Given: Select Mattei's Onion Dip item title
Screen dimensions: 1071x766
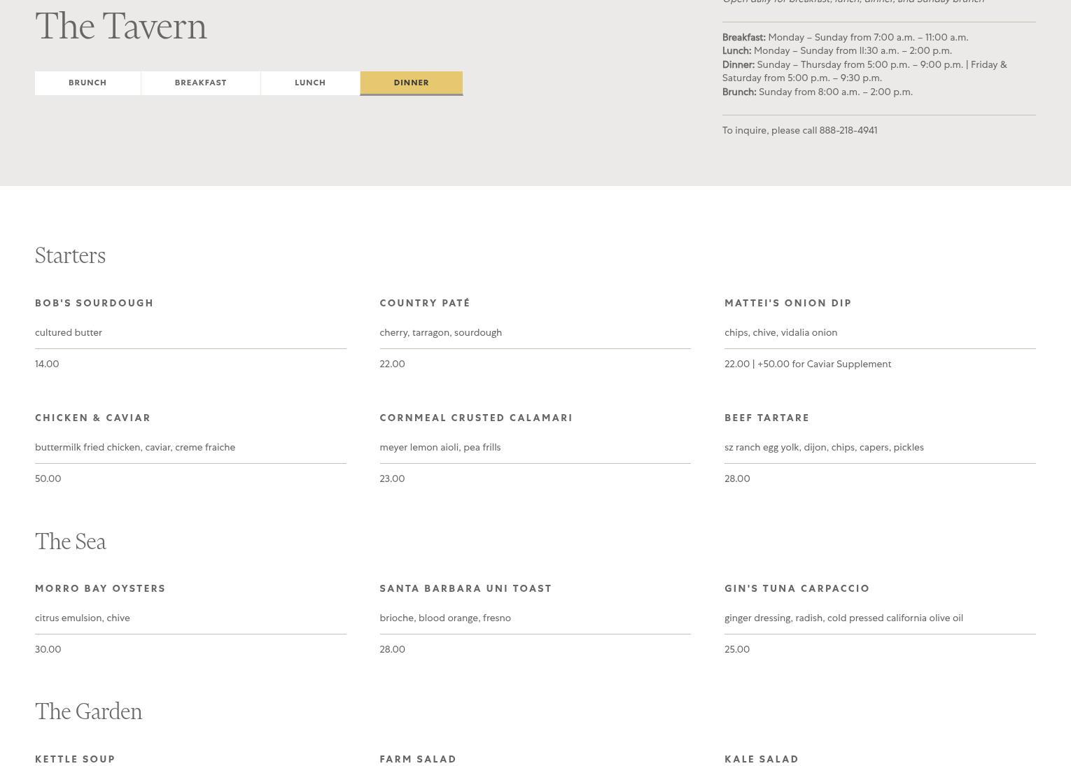Looking at the screenshot, I should point(787,303).
